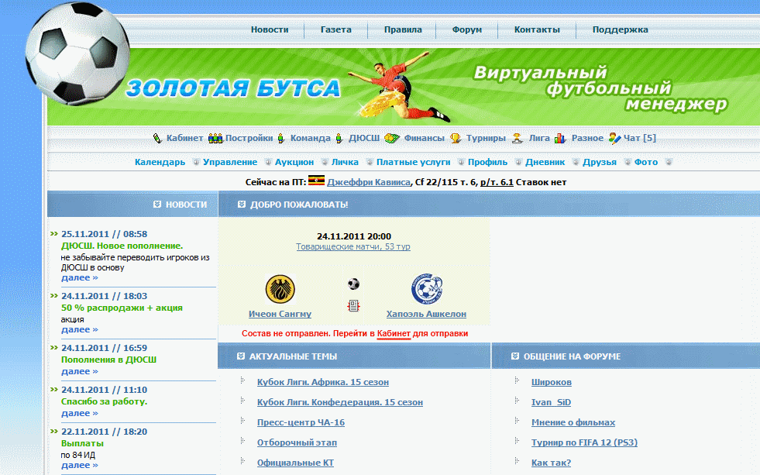Click the Разное bar chart icon
This screenshot has width=760, height=475.
point(562,138)
